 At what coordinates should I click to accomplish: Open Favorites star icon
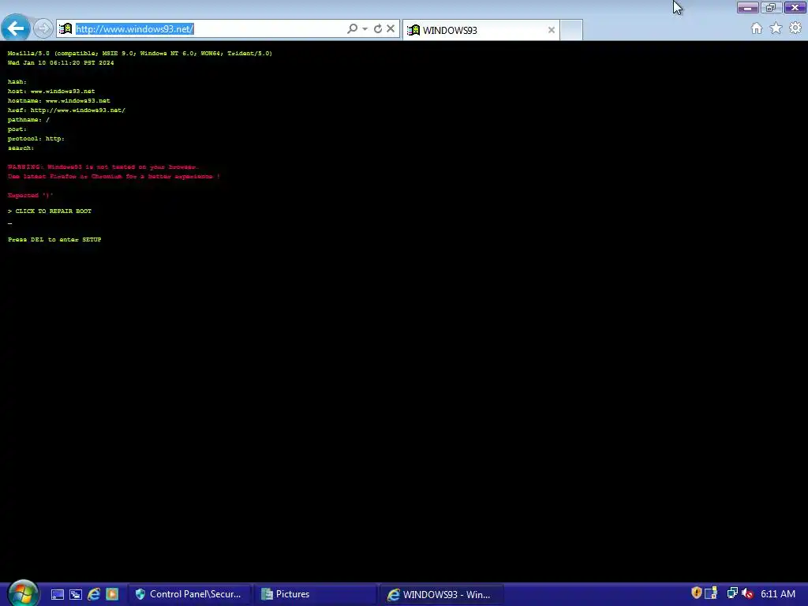coord(776,28)
